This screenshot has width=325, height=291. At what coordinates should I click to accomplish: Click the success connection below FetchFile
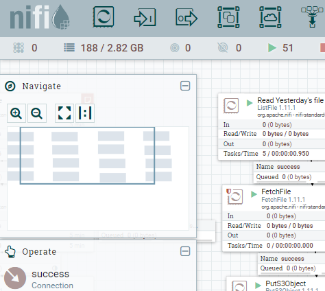pyautogui.click(x=291, y=264)
